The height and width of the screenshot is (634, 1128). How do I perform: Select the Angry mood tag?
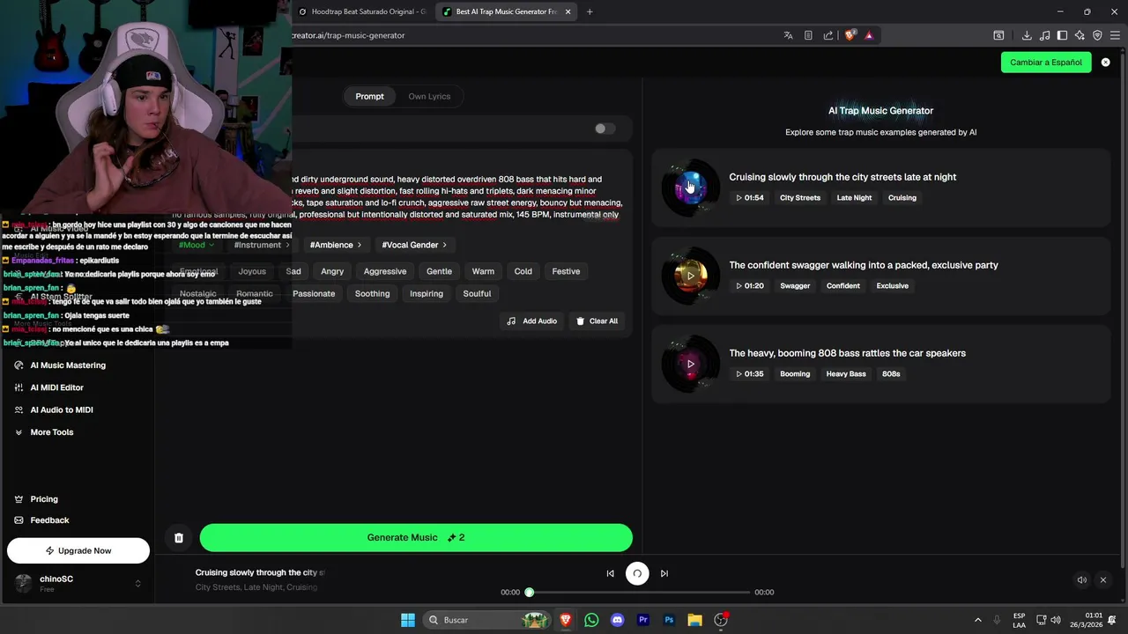point(332,271)
